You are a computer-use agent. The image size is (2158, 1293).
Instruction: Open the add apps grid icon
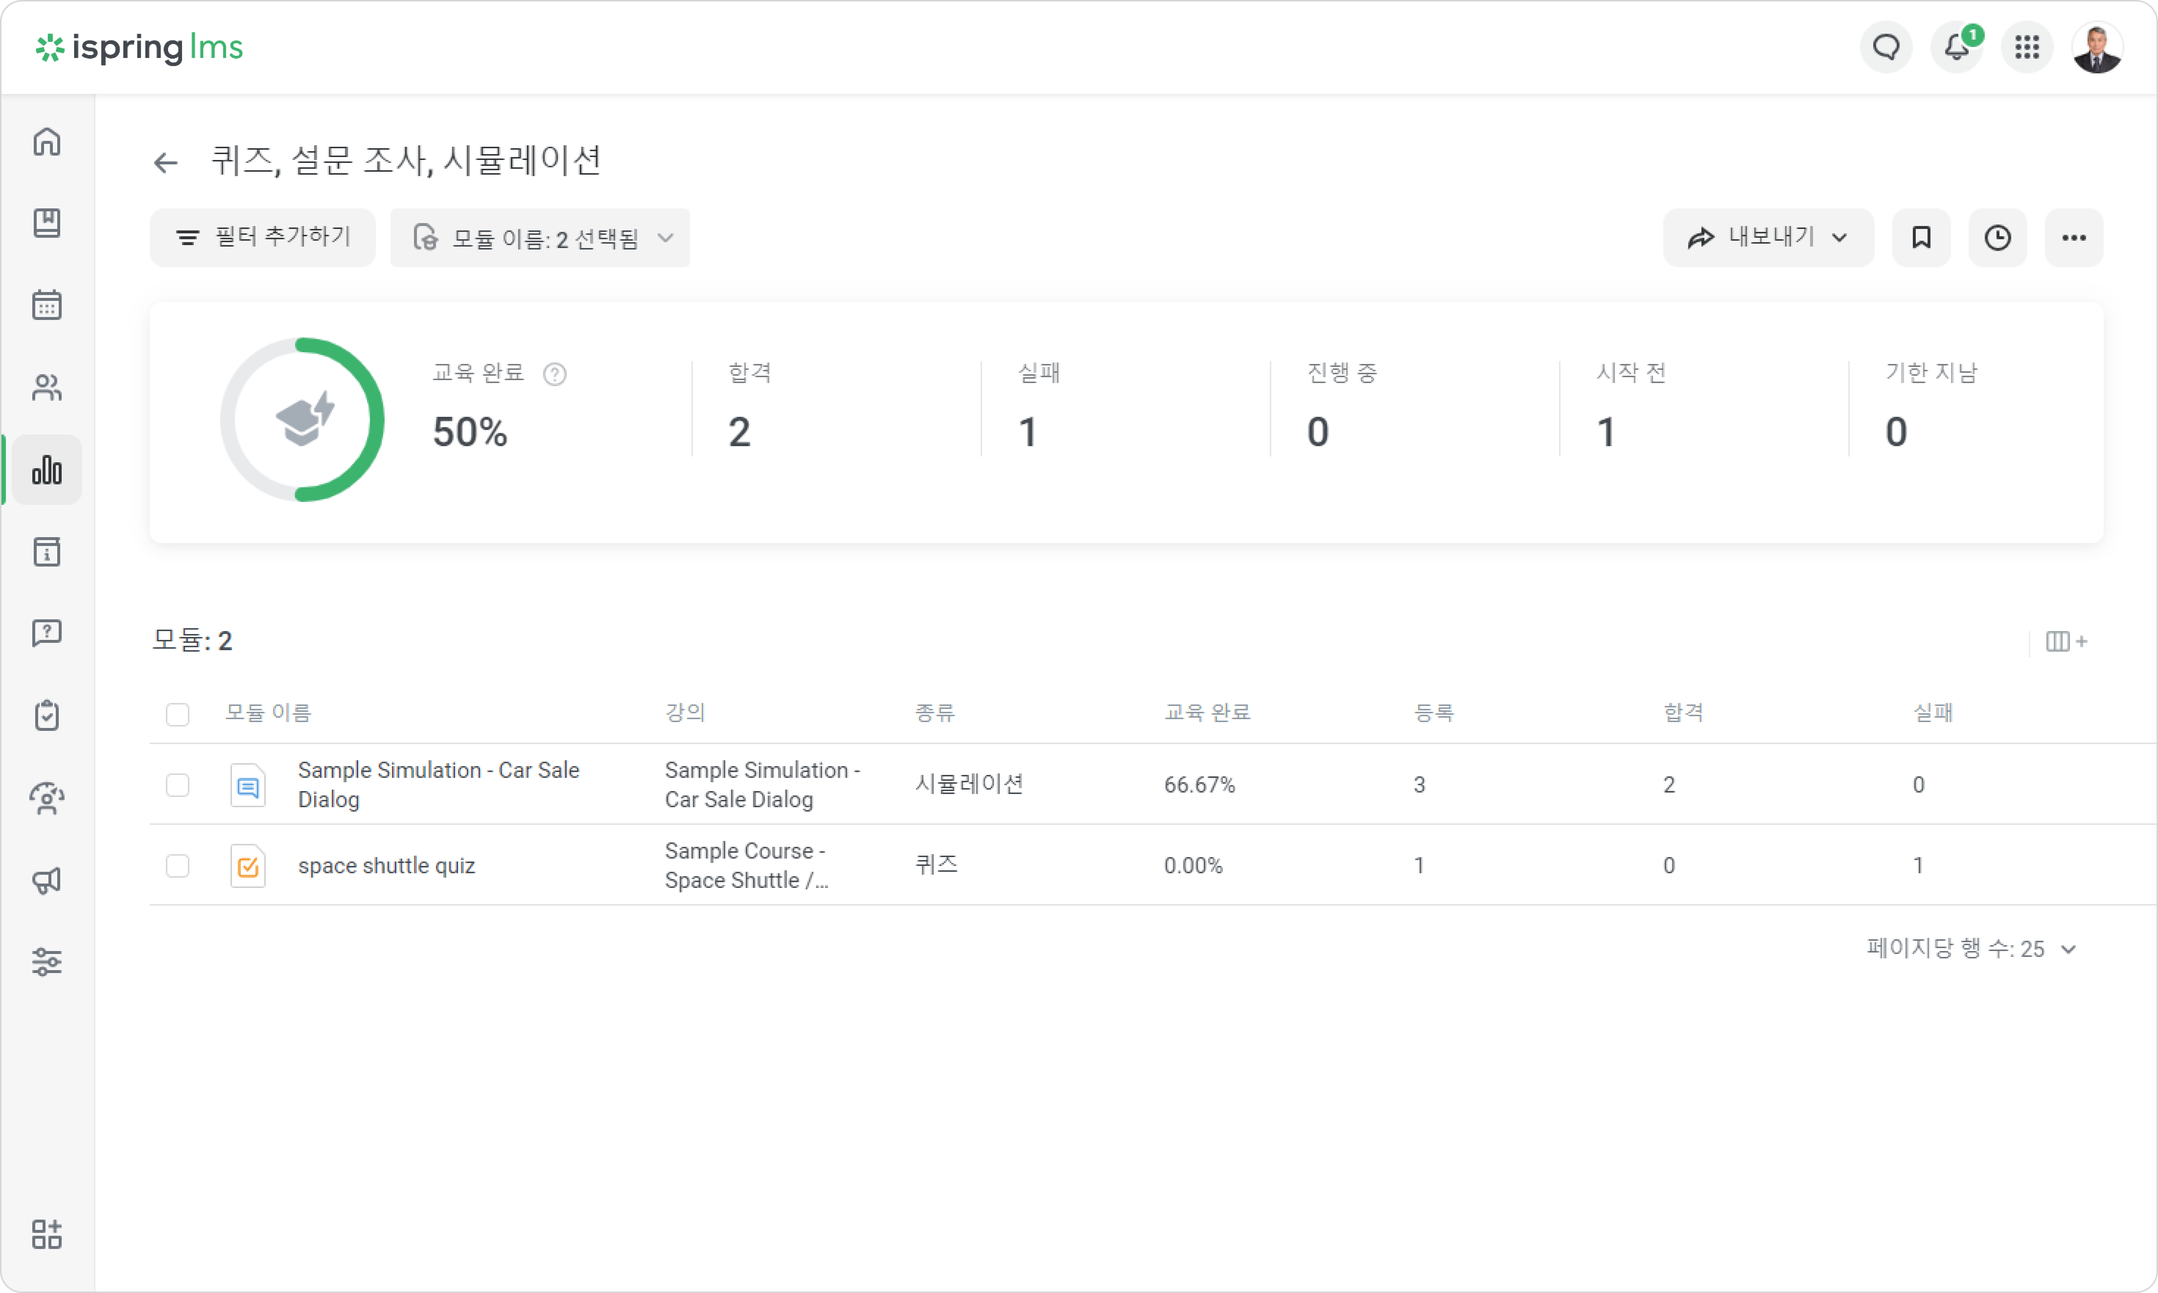pyautogui.click(x=47, y=1234)
